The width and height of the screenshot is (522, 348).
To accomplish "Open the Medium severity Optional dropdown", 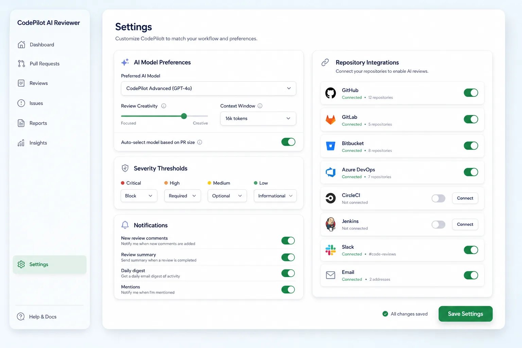I will (x=227, y=196).
